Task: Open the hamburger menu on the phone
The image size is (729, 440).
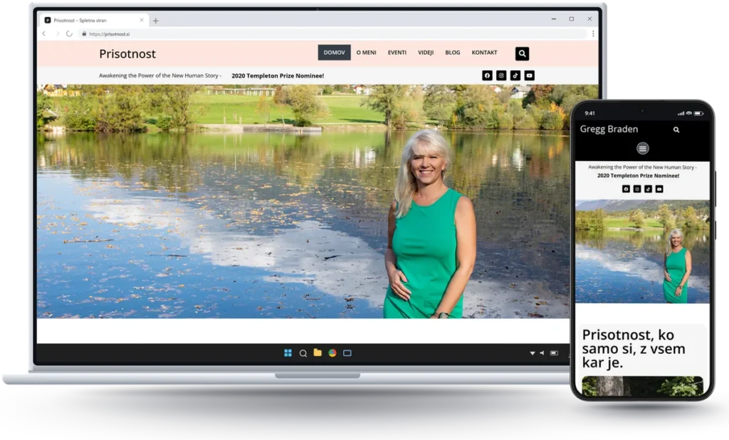Action: pyautogui.click(x=643, y=148)
